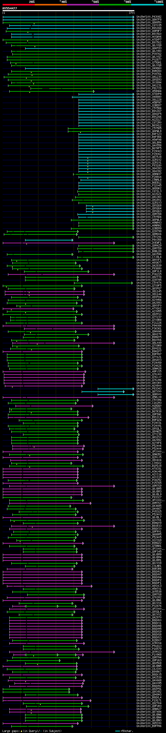
Task: Click the UniRef100_Q41230 label
Action: pos(149,77)
